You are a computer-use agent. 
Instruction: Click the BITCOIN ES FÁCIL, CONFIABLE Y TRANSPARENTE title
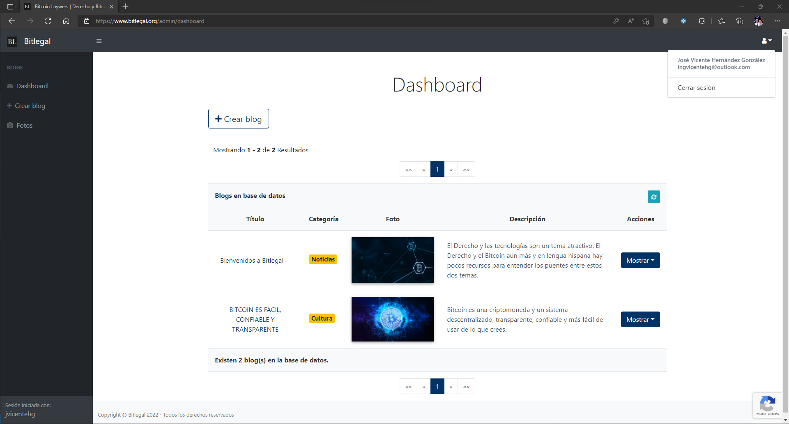coord(255,319)
